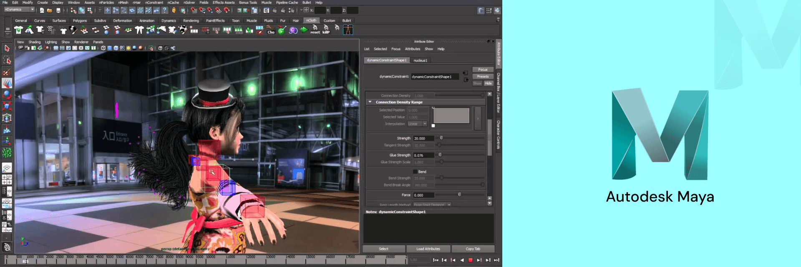The height and width of the screenshot is (267, 801).
Task: Click the purple C swirl shelf icon
Action: tap(293, 30)
